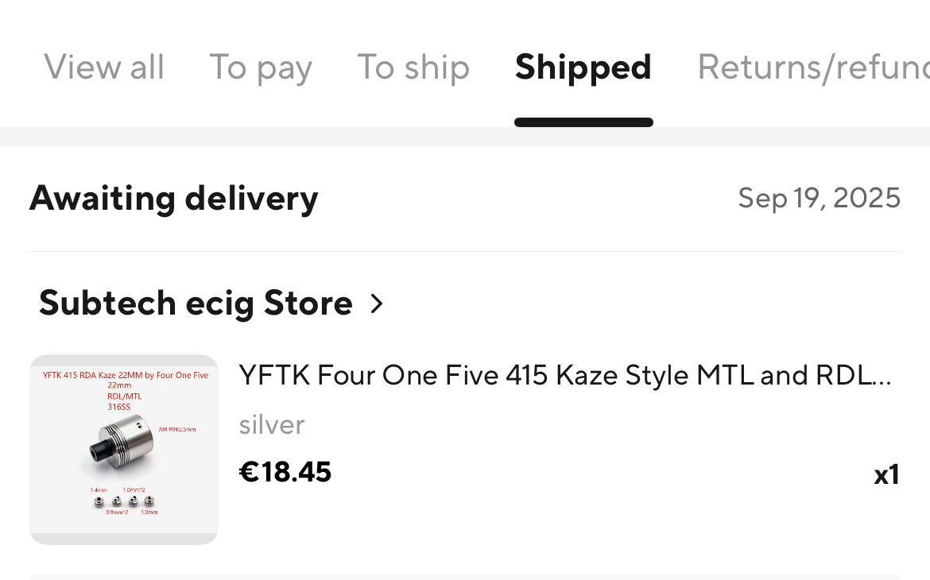This screenshot has height=580, width=930.
Task: Visit the Subtech ecig Store name link
Action: click(x=196, y=303)
